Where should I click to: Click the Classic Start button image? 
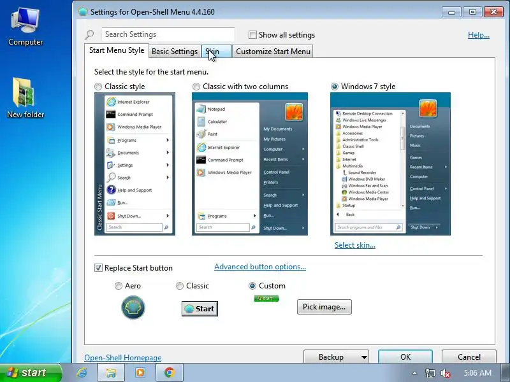(200, 309)
